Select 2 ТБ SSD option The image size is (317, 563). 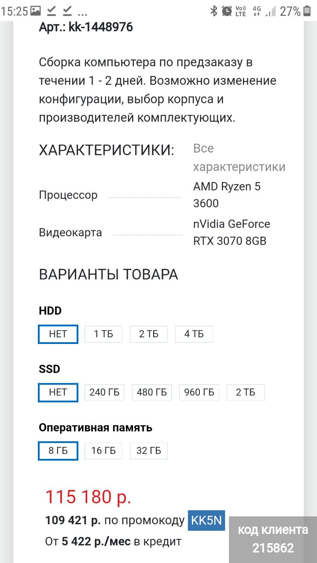click(x=246, y=393)
